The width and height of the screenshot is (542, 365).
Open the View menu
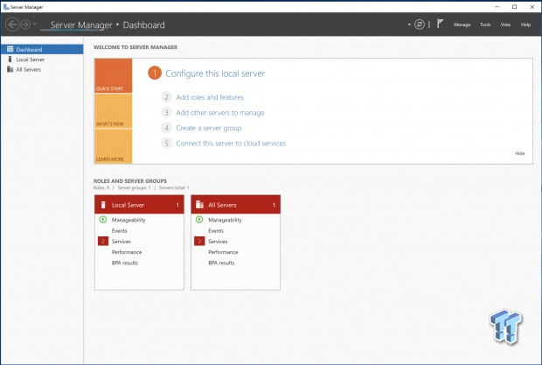point(505,25)
